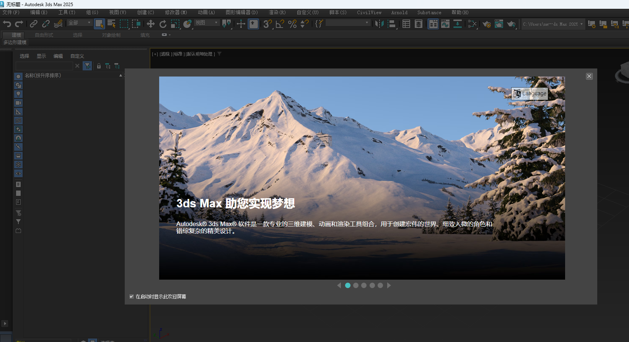Click the Undo arrow in main toolbar
Image resolution: width=629 pixels, height=342 pixels.
point(7,24)
